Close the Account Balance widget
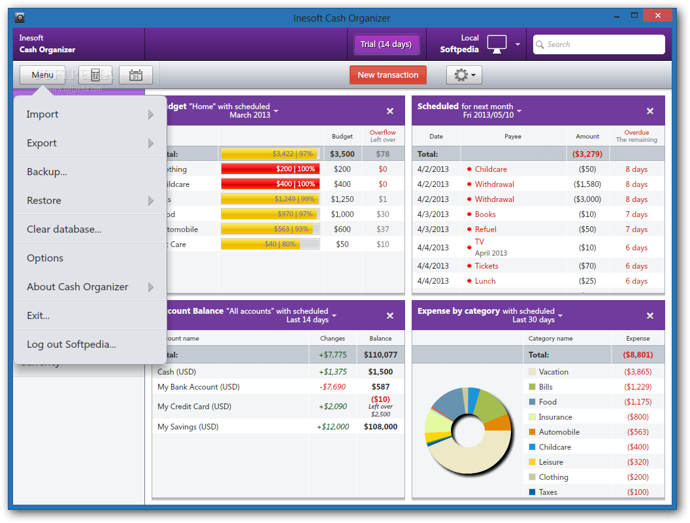 390,316
